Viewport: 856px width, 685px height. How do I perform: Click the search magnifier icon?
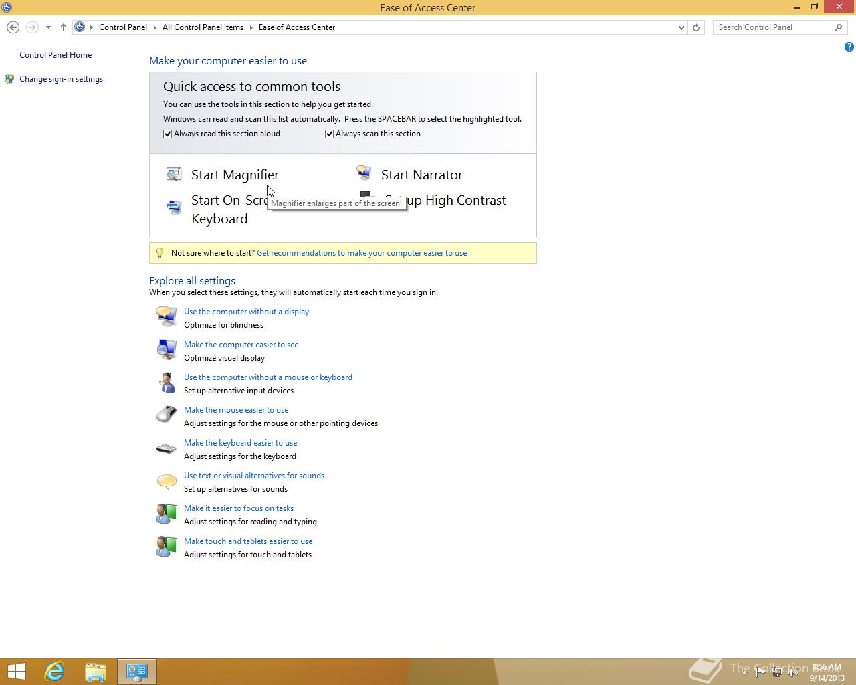tap(838, 27)
